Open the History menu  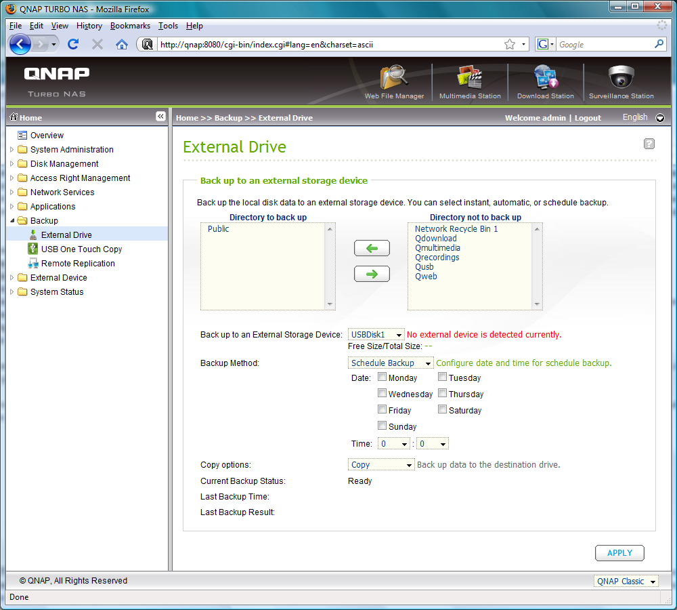89,26
